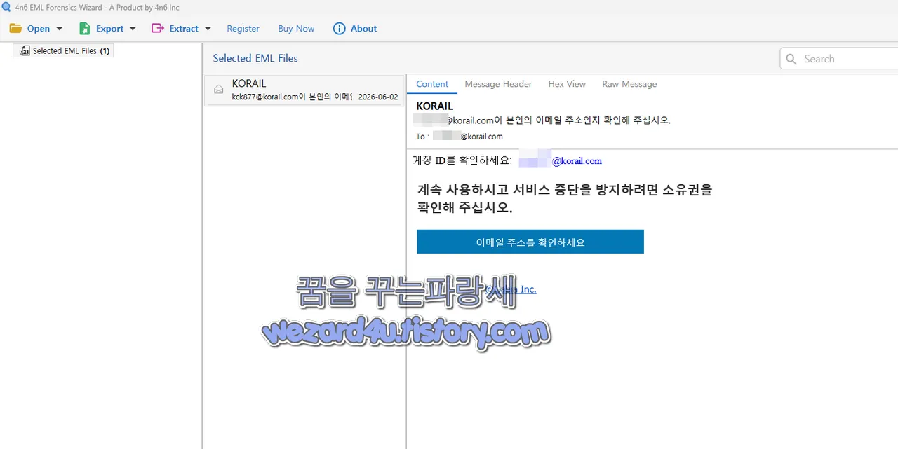898x449 pixels.
Task: Click the envelope icon of KORAIL message
Action: (219, 90)
